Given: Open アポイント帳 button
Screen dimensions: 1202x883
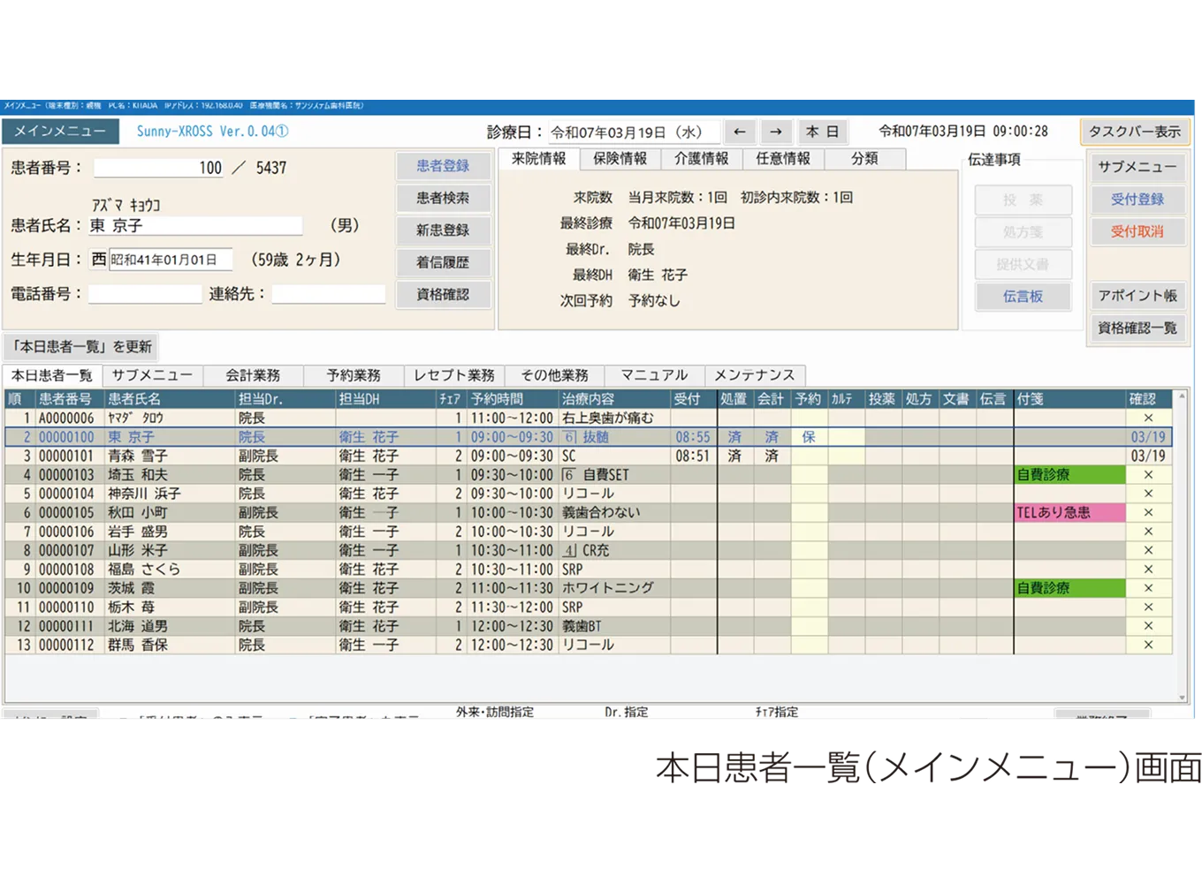Looking at the screenshot, I should [1137, 296].
